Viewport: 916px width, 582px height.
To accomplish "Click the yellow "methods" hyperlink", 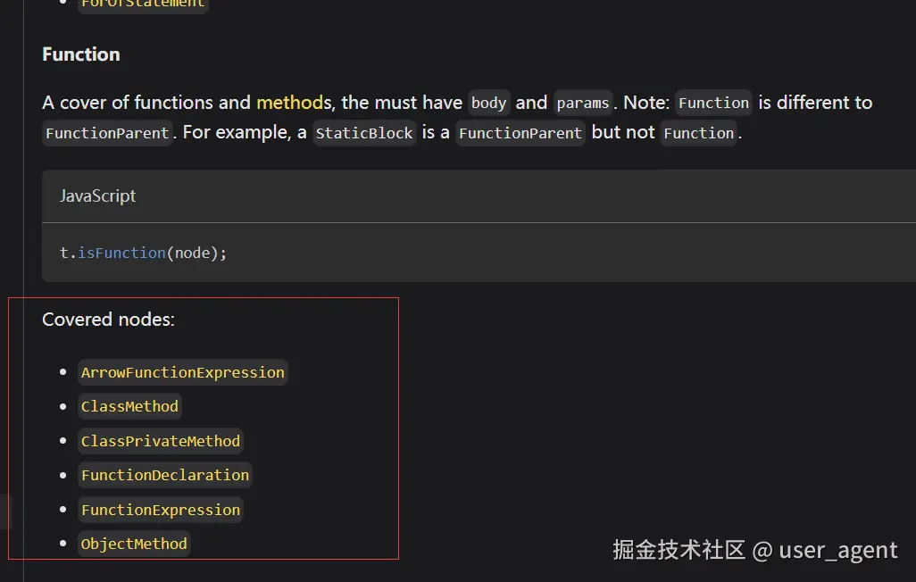I will tap(290, 103).
